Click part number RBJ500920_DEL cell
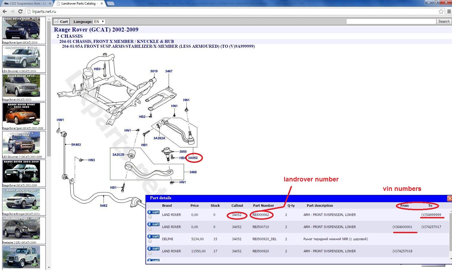Screen dimensions: 452x272 [x=264, y=239]
